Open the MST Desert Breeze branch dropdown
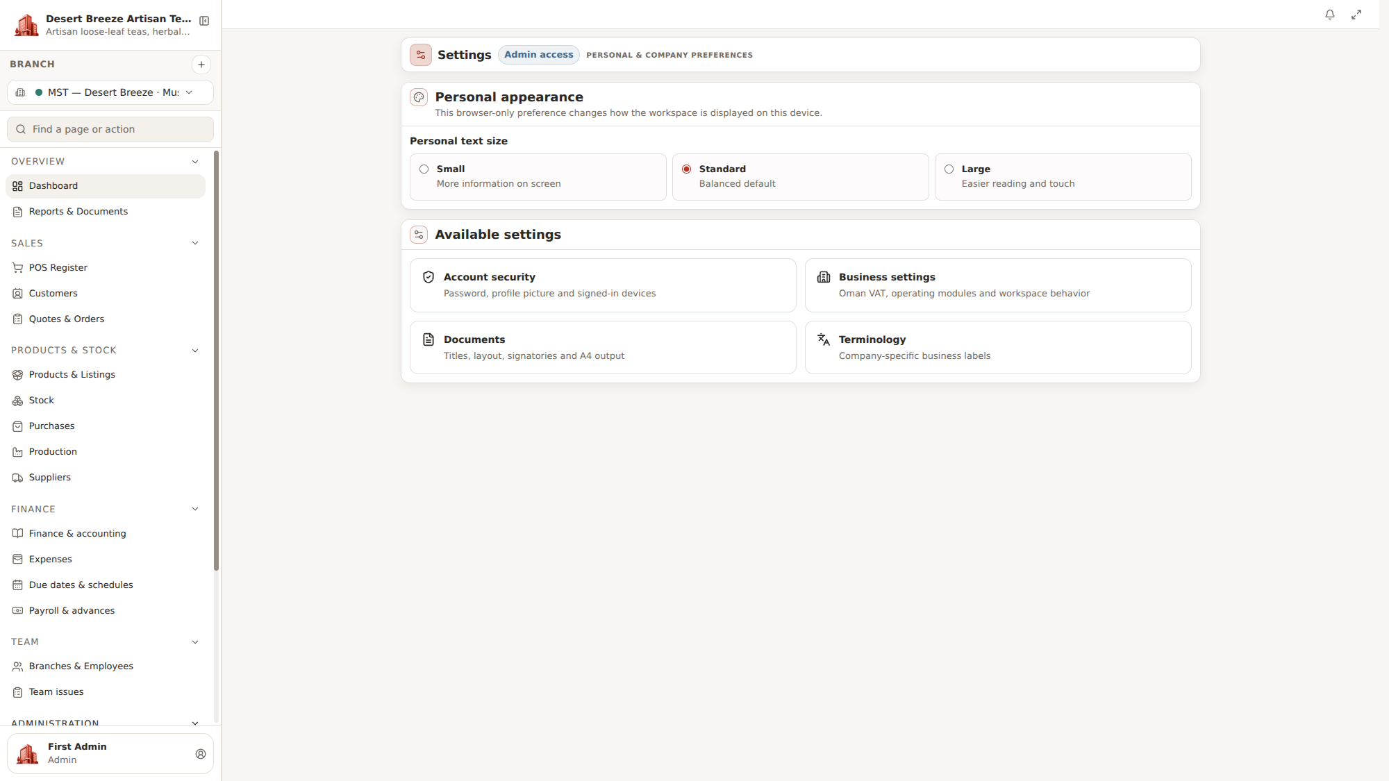1389x781 pixels. [x=110, y=92]
